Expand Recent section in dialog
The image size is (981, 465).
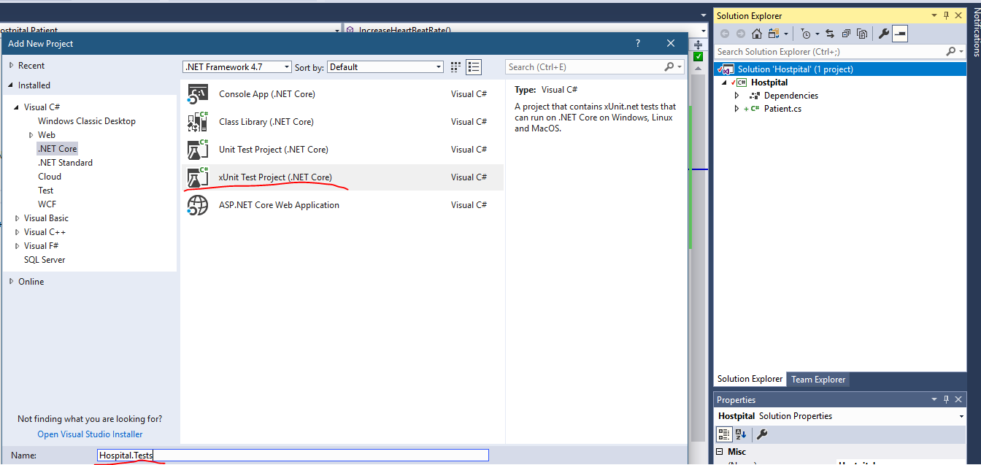(x=11, y=66)
